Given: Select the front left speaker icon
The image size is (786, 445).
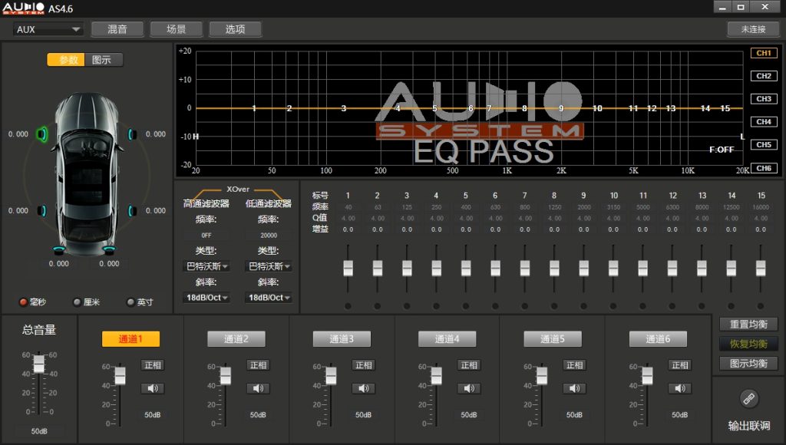Looking at the screenshot, I should (x=42, y=133).
